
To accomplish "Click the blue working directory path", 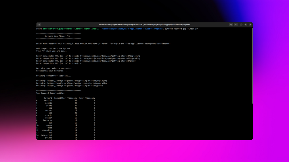I will (132, 29).
